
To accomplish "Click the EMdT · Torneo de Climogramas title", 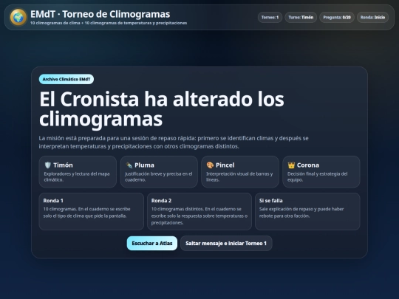I will point(100,14).
